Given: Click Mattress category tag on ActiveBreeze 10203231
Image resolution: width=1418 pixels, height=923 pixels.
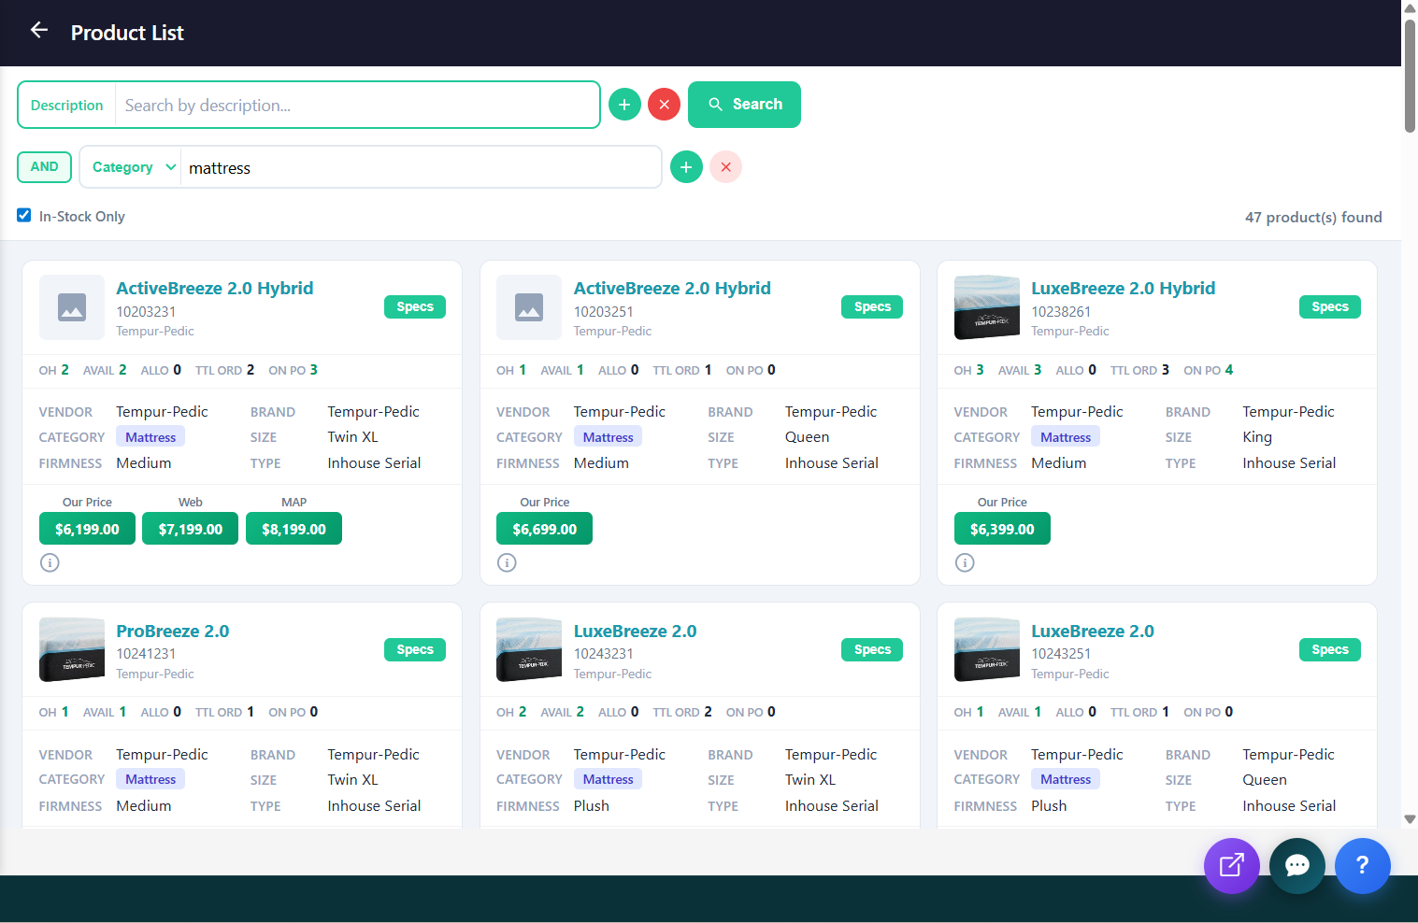Looking at the screenshot, I should coord(150,437).
